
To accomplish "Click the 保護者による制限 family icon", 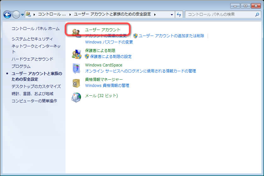I will [x=77, y=54].
